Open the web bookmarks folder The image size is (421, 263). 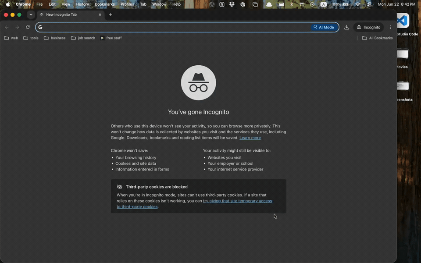coord(11,38)
